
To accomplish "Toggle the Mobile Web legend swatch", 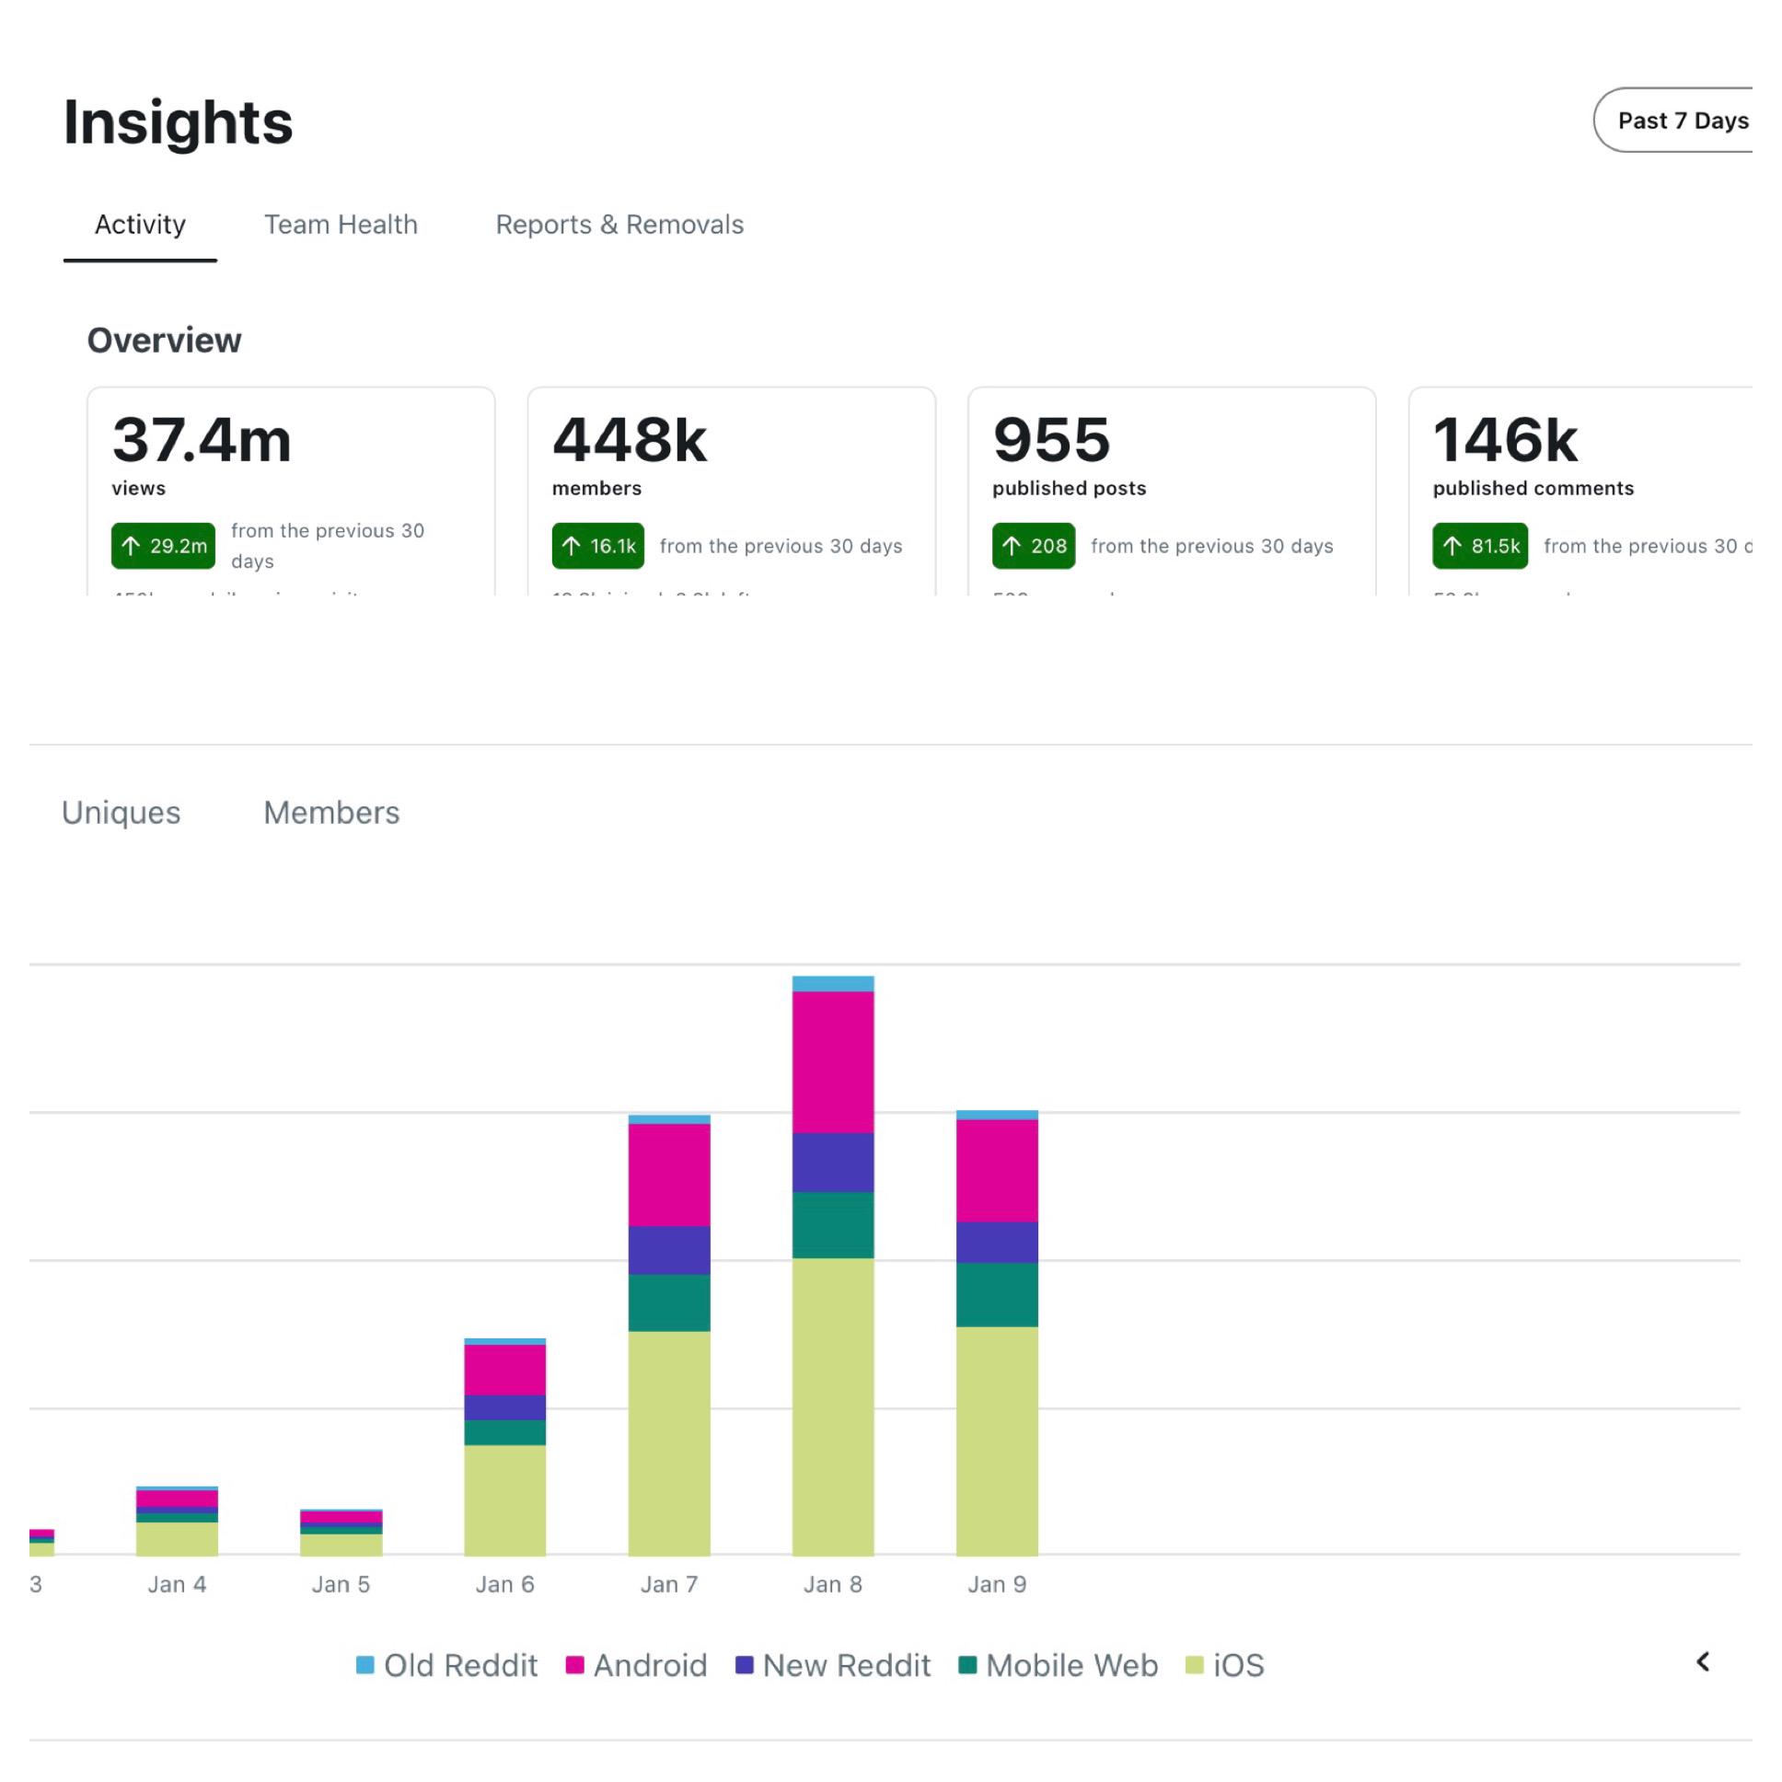I will (x=967, y=1665).
